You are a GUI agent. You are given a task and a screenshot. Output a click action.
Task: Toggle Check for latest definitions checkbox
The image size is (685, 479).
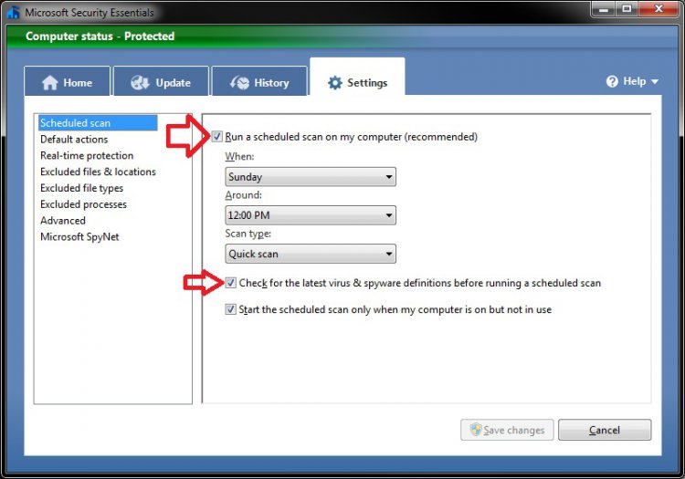(x=231, y=283)
